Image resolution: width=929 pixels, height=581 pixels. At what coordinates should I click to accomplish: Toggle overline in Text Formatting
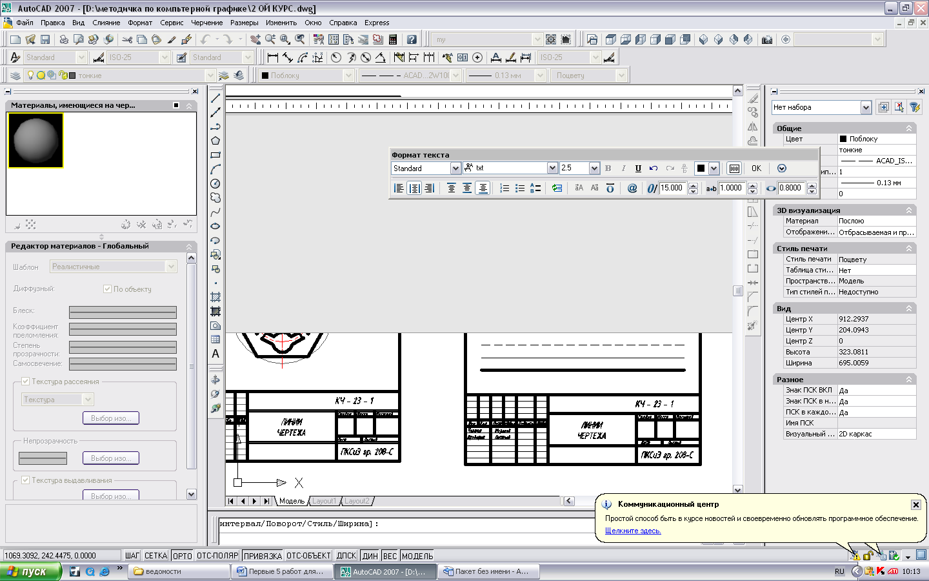(610, 188)
